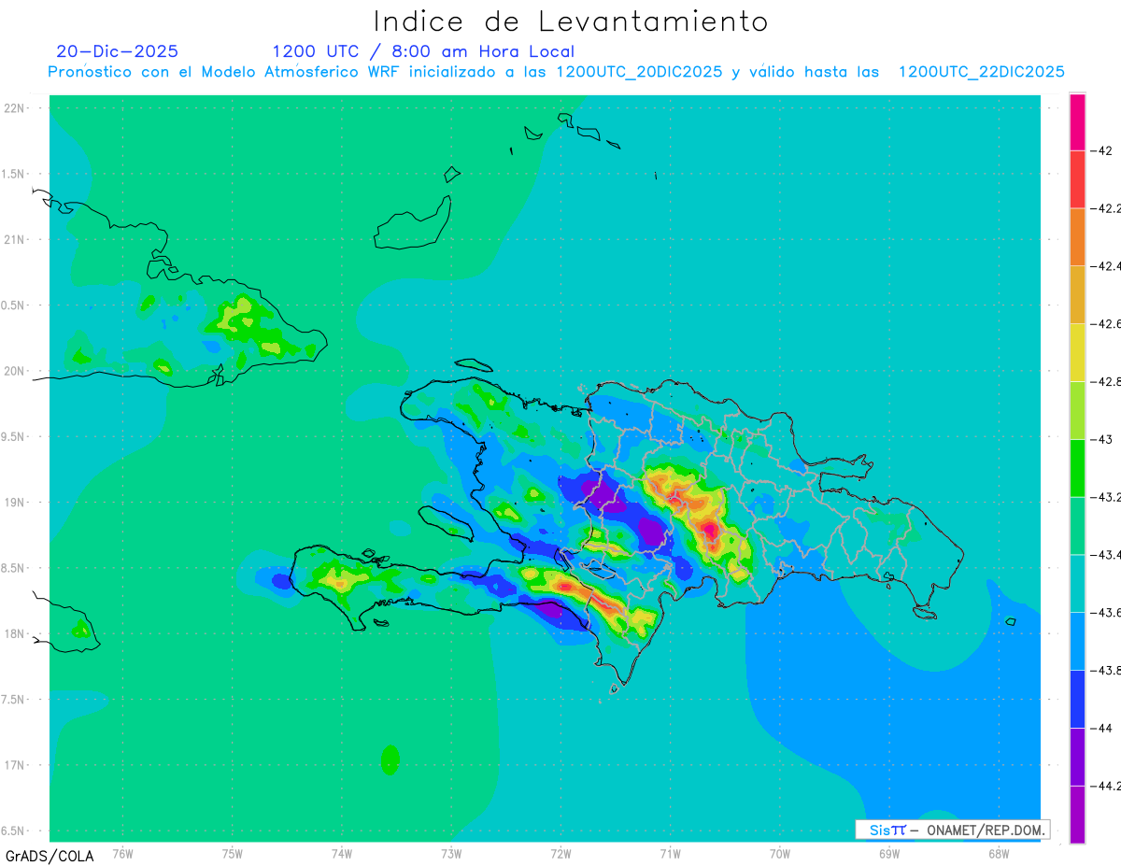Click the '17N' latitude label
Viewport: 1121px width, 866px height.
tap(14, 765)
